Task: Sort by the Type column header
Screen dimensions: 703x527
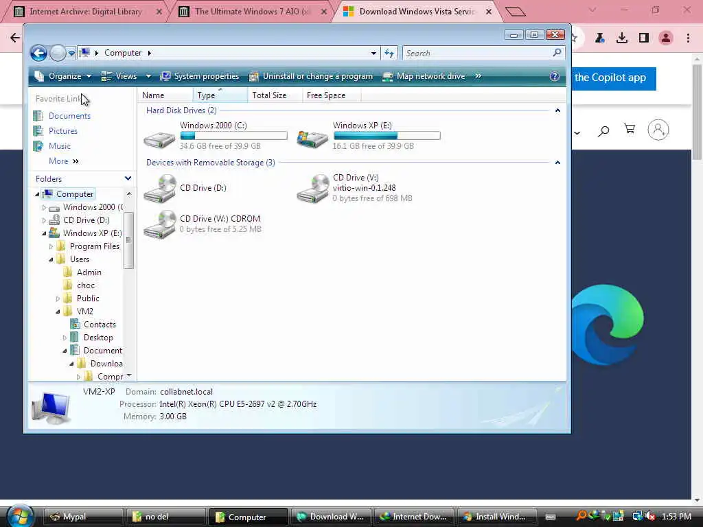Action: 220,95
